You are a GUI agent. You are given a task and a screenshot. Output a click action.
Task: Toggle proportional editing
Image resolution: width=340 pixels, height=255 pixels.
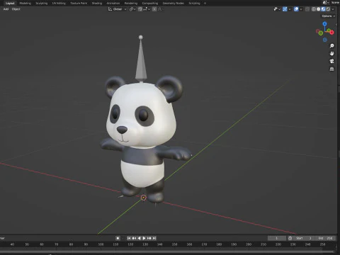tap(154, 9)
